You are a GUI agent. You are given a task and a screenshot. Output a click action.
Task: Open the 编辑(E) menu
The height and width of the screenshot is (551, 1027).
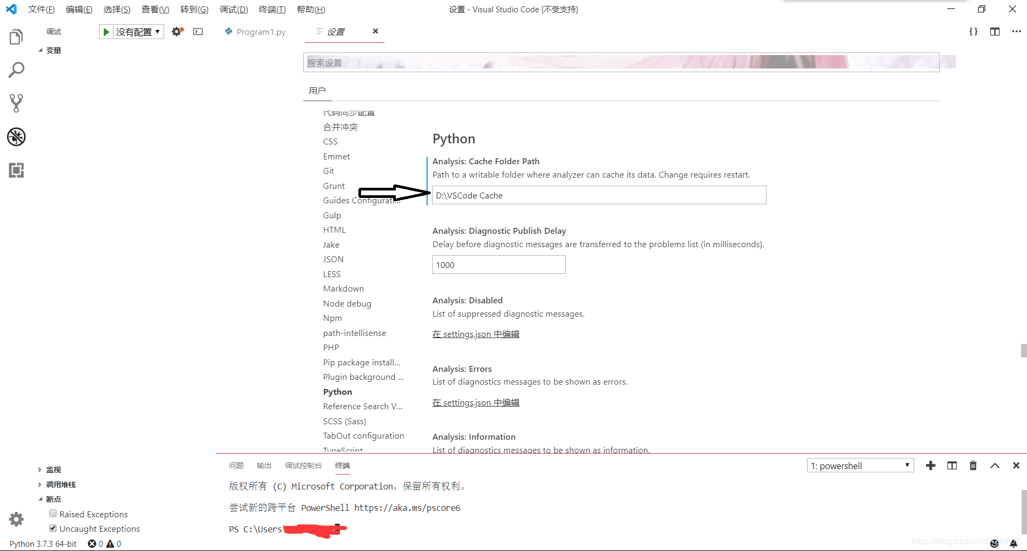coord(79,9)
